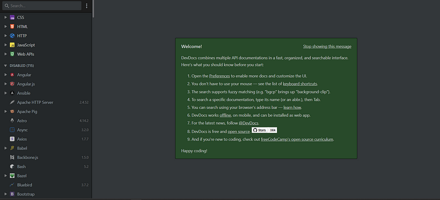Click the Async logo icon
The width and height of the screenshot is (440, 200).
[12, 130]
